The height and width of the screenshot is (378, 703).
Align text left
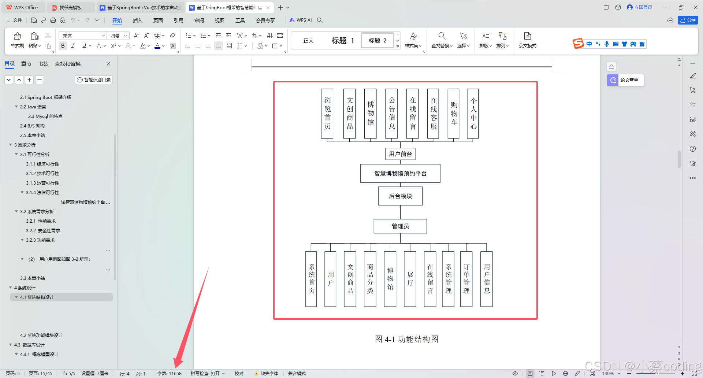click(187, 46)
